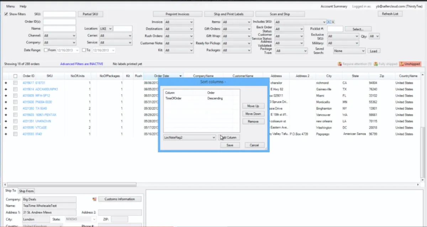Click the address book icon beside Customs Information

click(95, 199)
